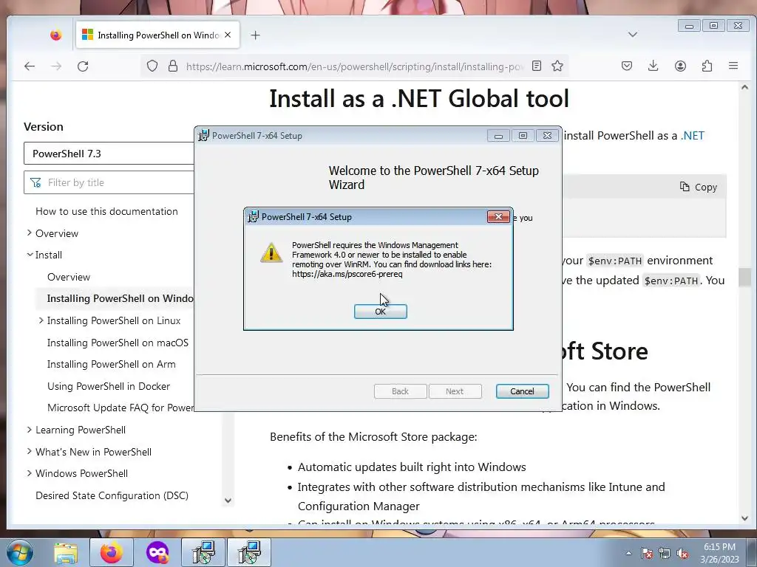Viewport: 757px width, 567px height.
Task: Show hidden system tray icons
Action: tap(628, 554)
